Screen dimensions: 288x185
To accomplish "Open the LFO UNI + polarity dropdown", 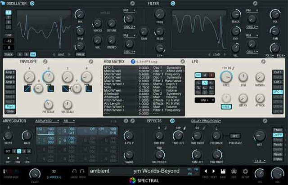I will click(205, 100).
